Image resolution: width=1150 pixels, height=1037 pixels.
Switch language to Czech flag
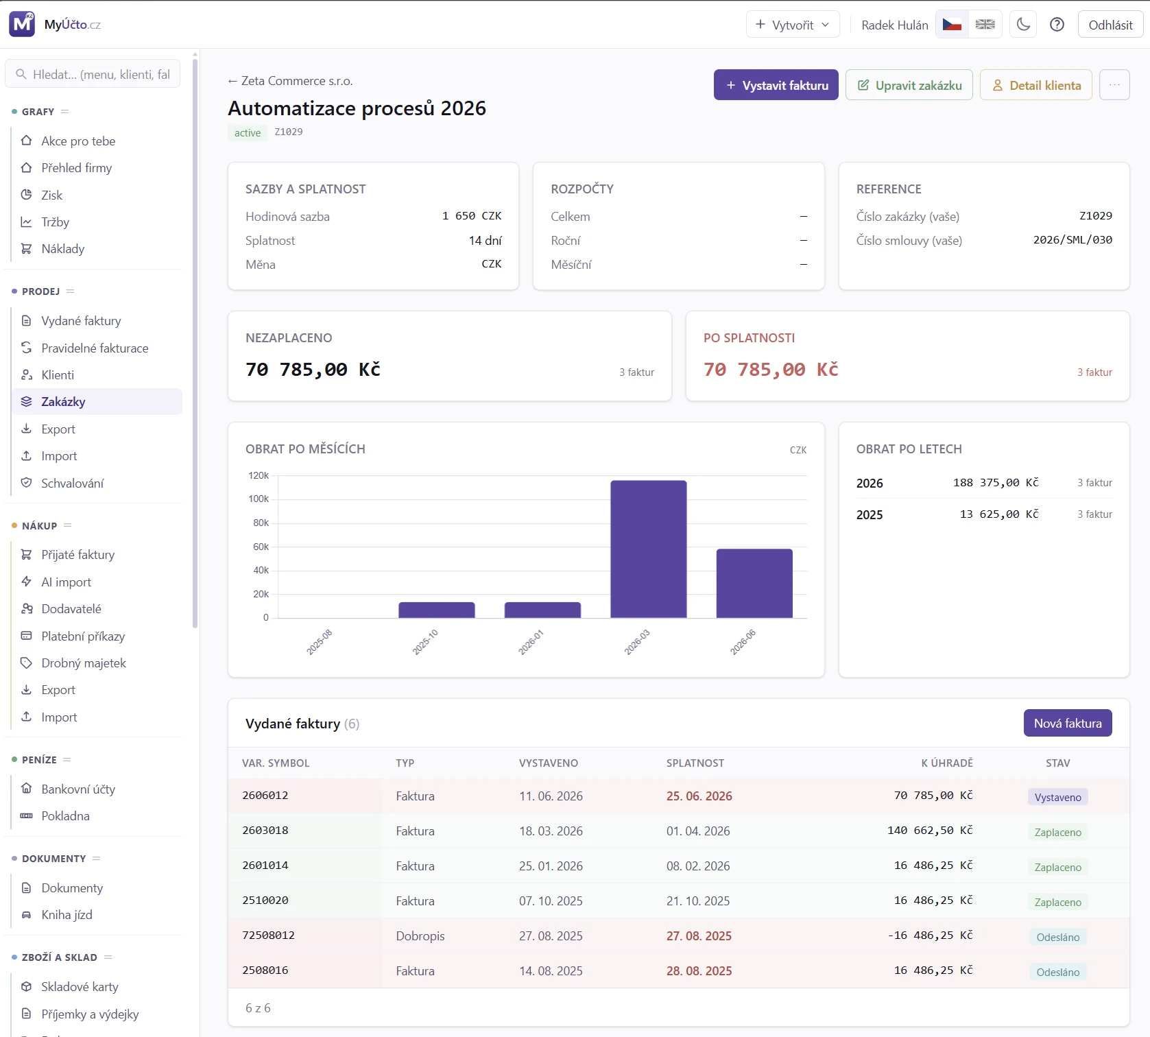tap(952, 25)
